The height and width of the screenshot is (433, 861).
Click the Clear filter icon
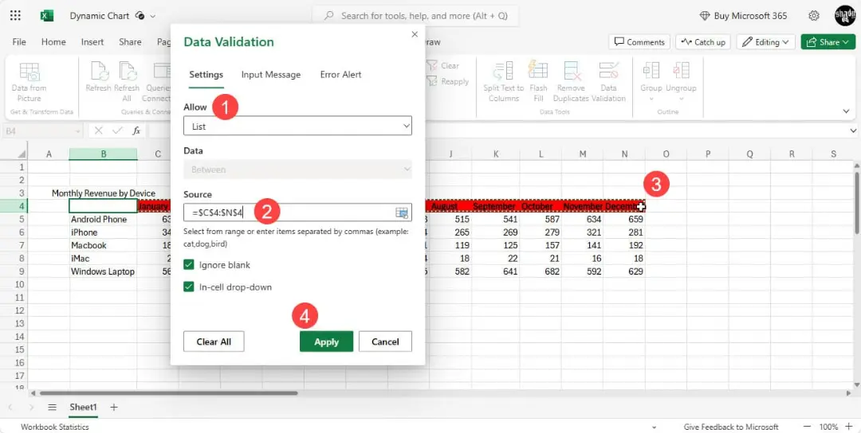point(432,65)
